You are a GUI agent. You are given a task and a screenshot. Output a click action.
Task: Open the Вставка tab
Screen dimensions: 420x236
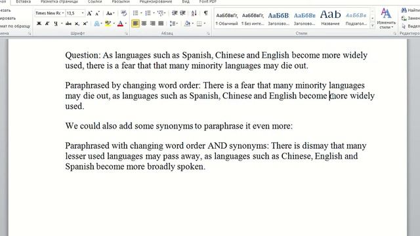[x=24, y=1]
